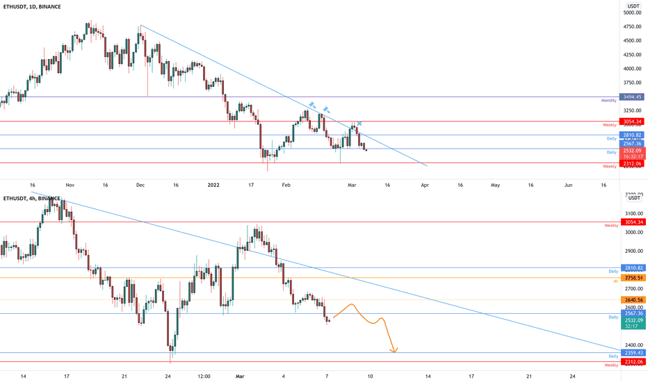Click the orange 2758.51 4h price label
This screenshot has width=648, height=382.
click(633, 278)
